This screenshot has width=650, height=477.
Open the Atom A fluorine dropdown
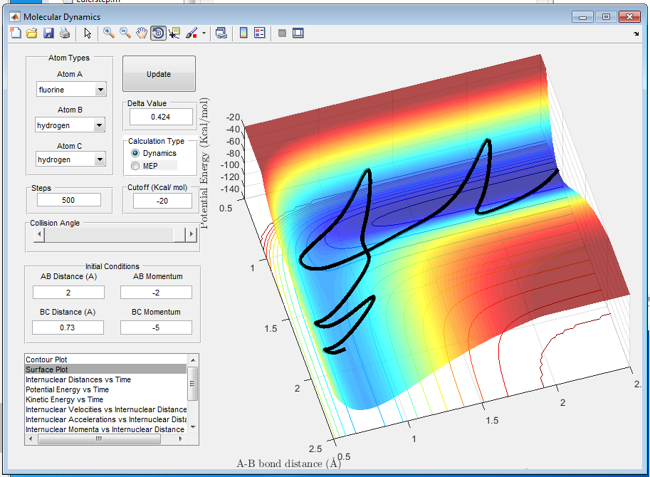(x=100, y=90)
